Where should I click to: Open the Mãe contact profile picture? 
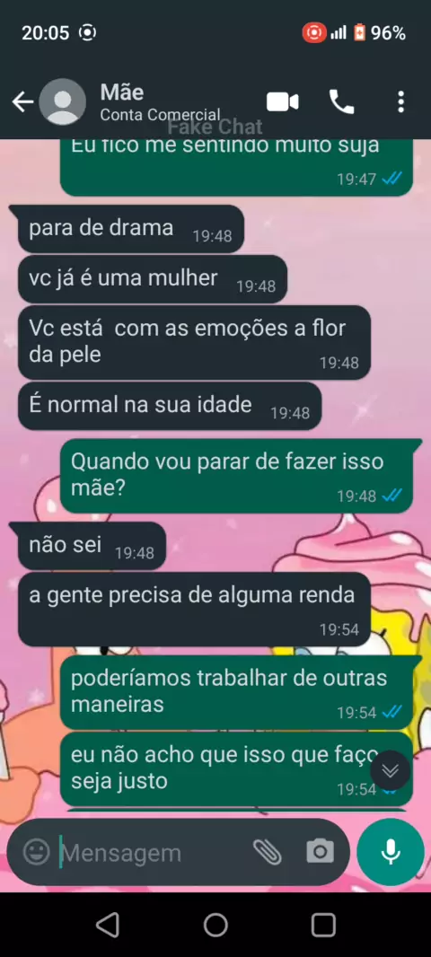click(62, 102)
